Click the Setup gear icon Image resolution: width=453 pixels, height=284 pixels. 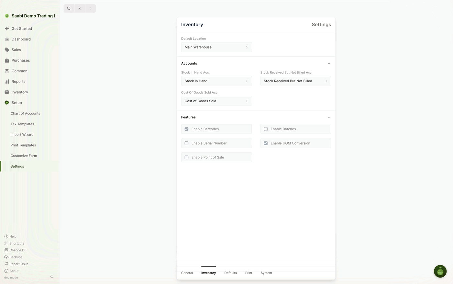click(x=7, y=103)
